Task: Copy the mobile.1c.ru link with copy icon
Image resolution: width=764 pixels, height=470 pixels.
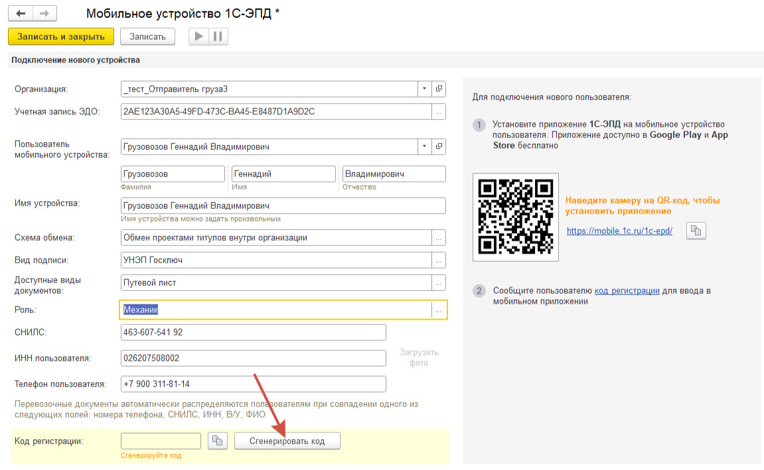Action: 696,231
